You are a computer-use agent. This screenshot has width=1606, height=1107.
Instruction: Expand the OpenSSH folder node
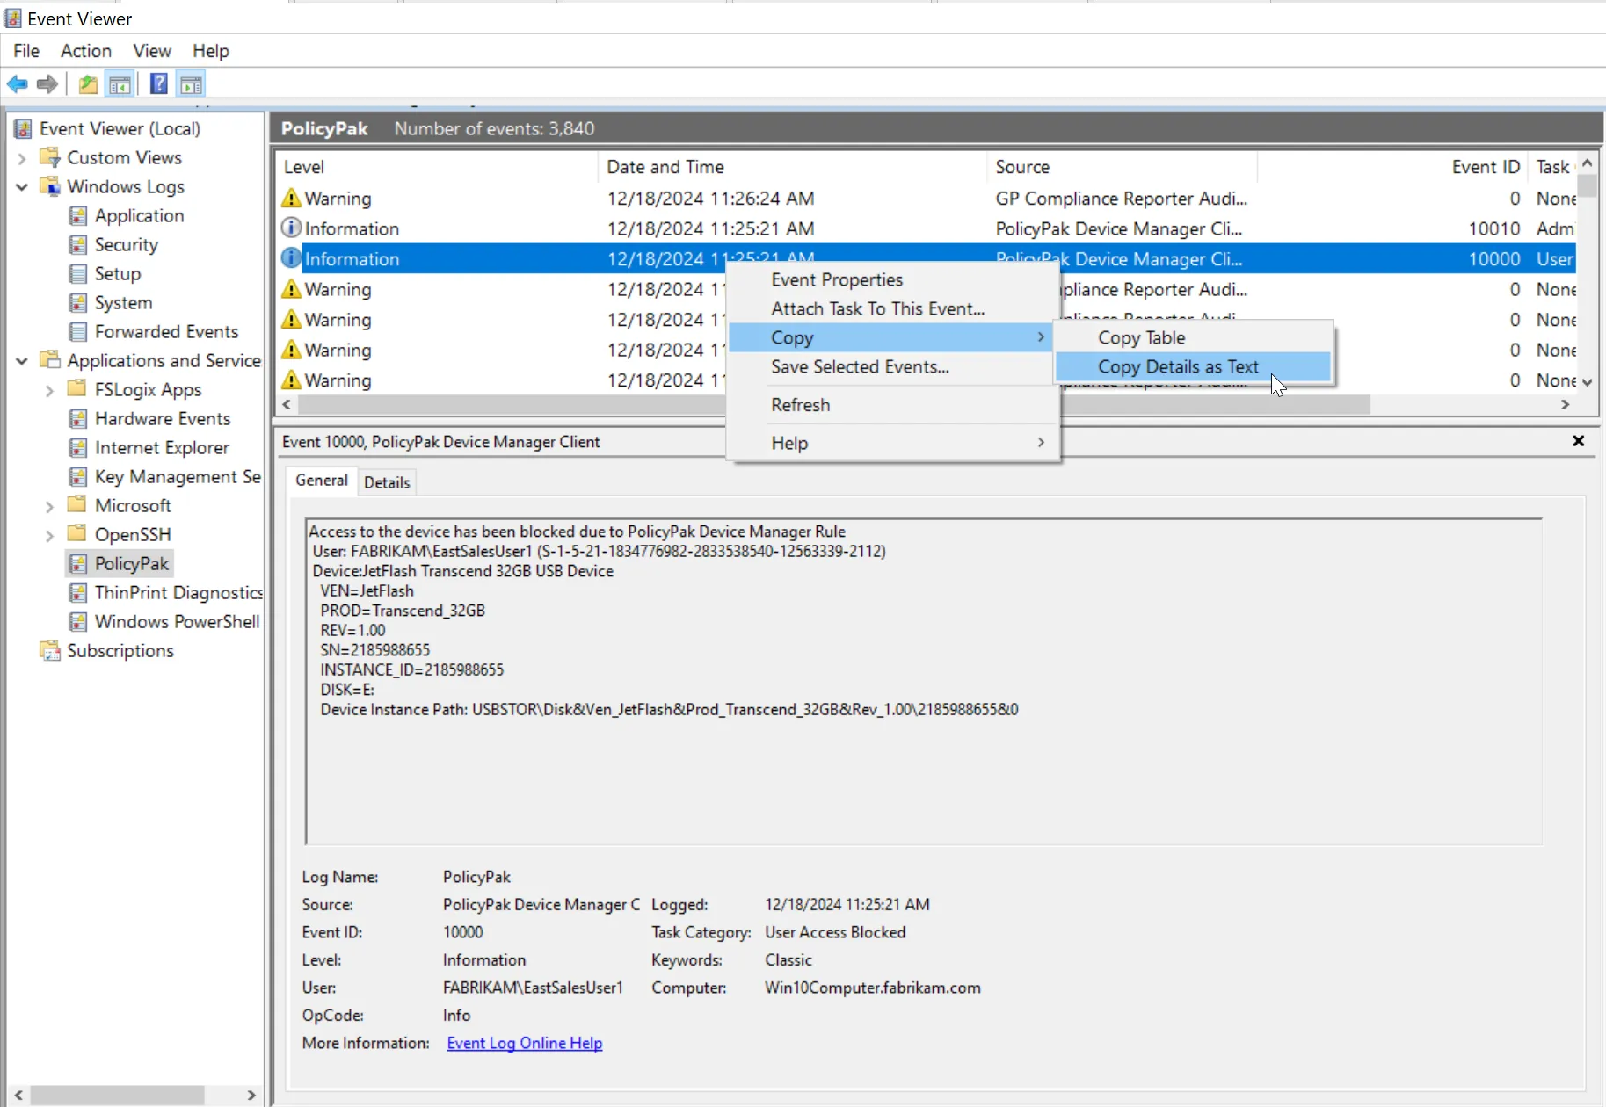50,535
